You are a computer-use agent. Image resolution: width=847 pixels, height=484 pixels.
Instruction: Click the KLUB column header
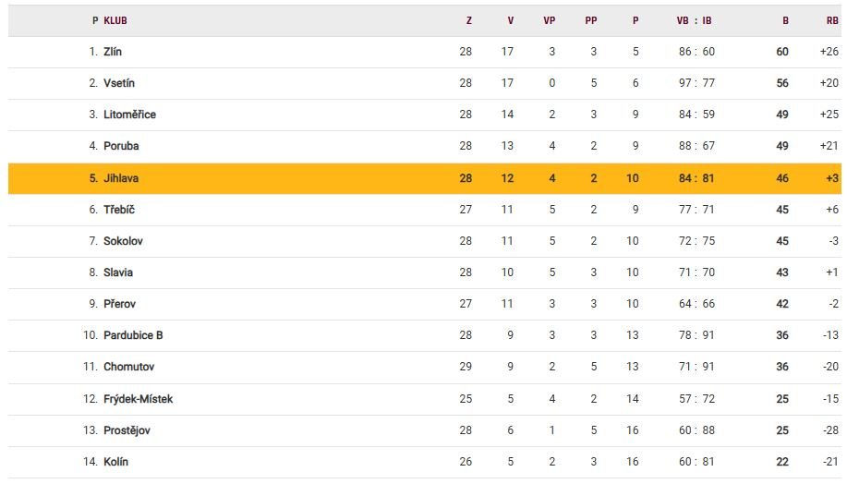click(x=115, y=20)
